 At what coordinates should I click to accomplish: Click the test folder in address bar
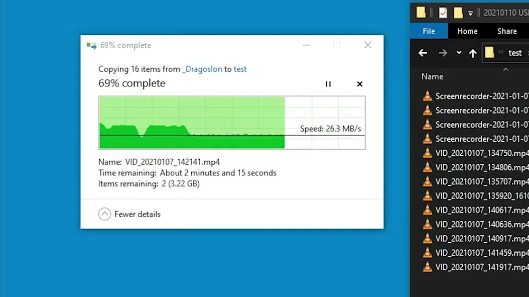click(x=515, y=53)
